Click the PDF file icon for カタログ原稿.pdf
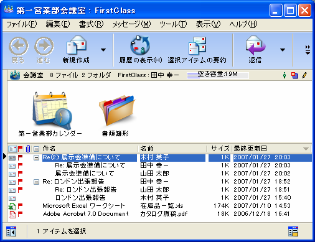315x242 pixels. click(12, 215)
